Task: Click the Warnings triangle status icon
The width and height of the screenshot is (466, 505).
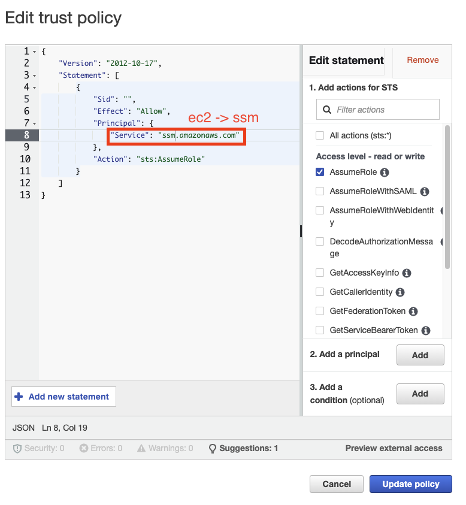Action: tap(141, 448)
